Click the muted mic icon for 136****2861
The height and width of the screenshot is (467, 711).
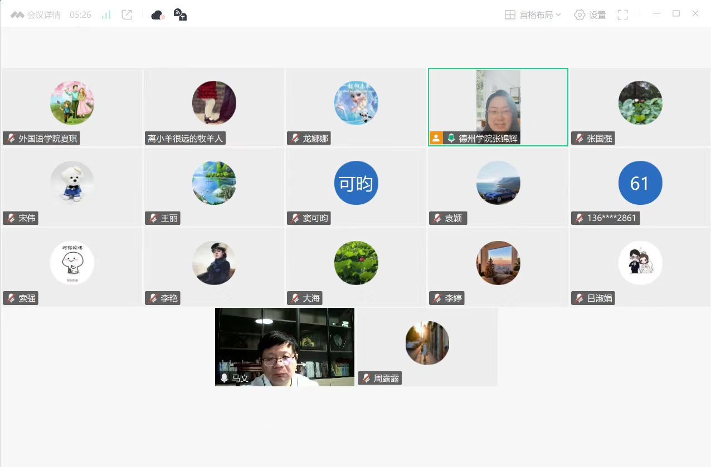579,218
